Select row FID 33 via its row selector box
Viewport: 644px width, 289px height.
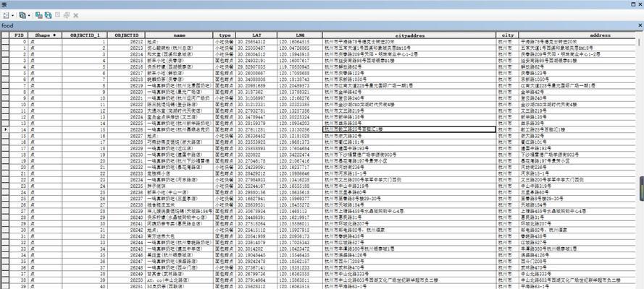pyautogui.click(x=5, y=249)
